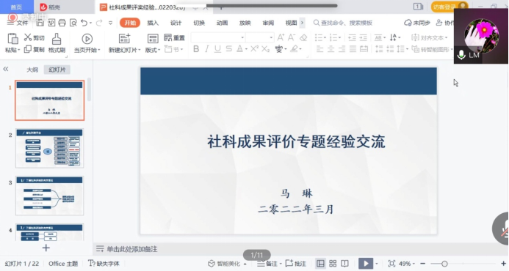Switch to Outline (大纲) panel tab
The height and width of the screenshot is (271, 509).
coord(32,70)
